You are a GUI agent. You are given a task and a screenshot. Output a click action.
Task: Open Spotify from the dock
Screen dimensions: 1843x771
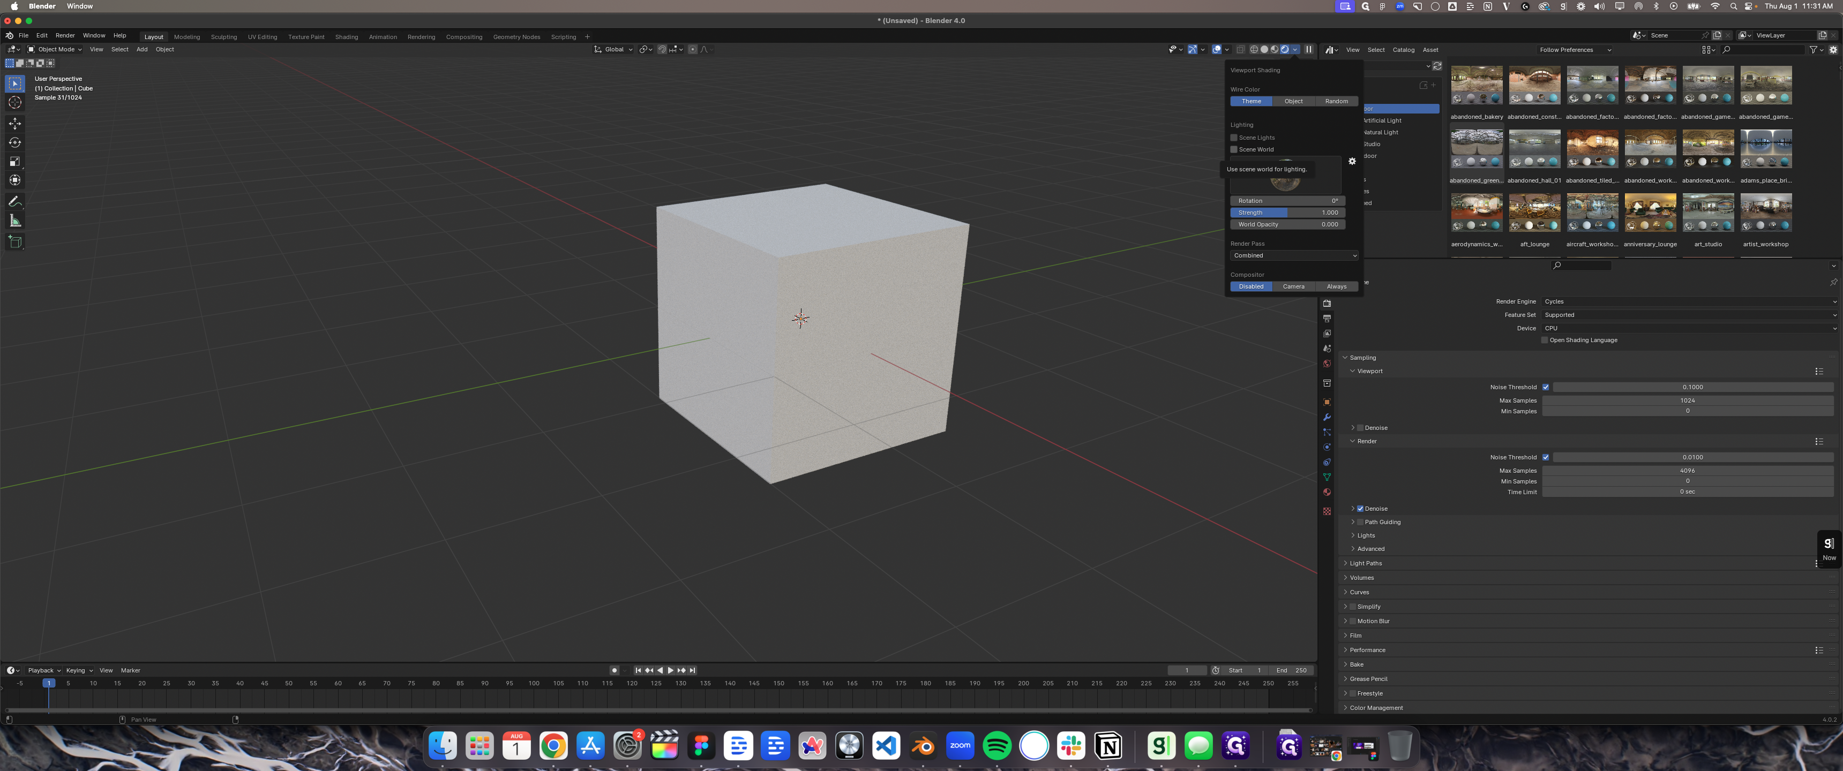[x=998, y=746]
